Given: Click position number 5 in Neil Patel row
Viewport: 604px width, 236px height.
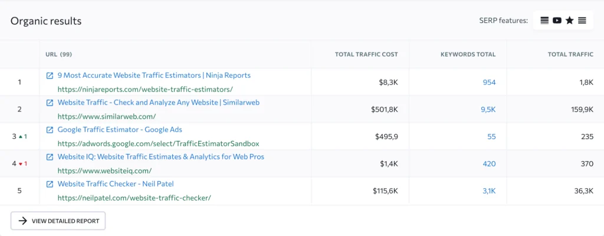Looking at the screenshot, I should pyautogui.click(x=19, y=191).
